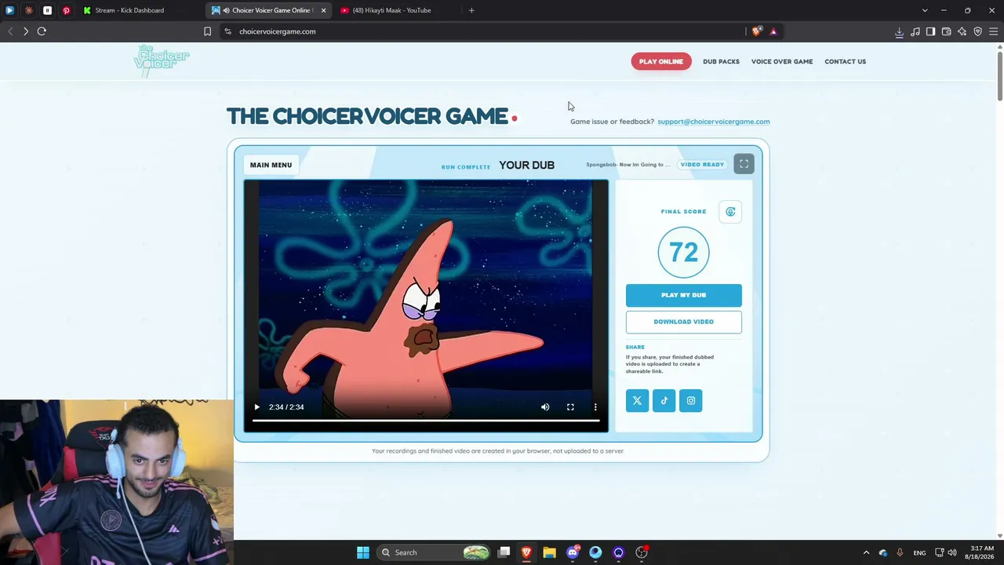Click the Video Ready status badge
This screenshot has height=565, width=1004.
click(702, 165)
